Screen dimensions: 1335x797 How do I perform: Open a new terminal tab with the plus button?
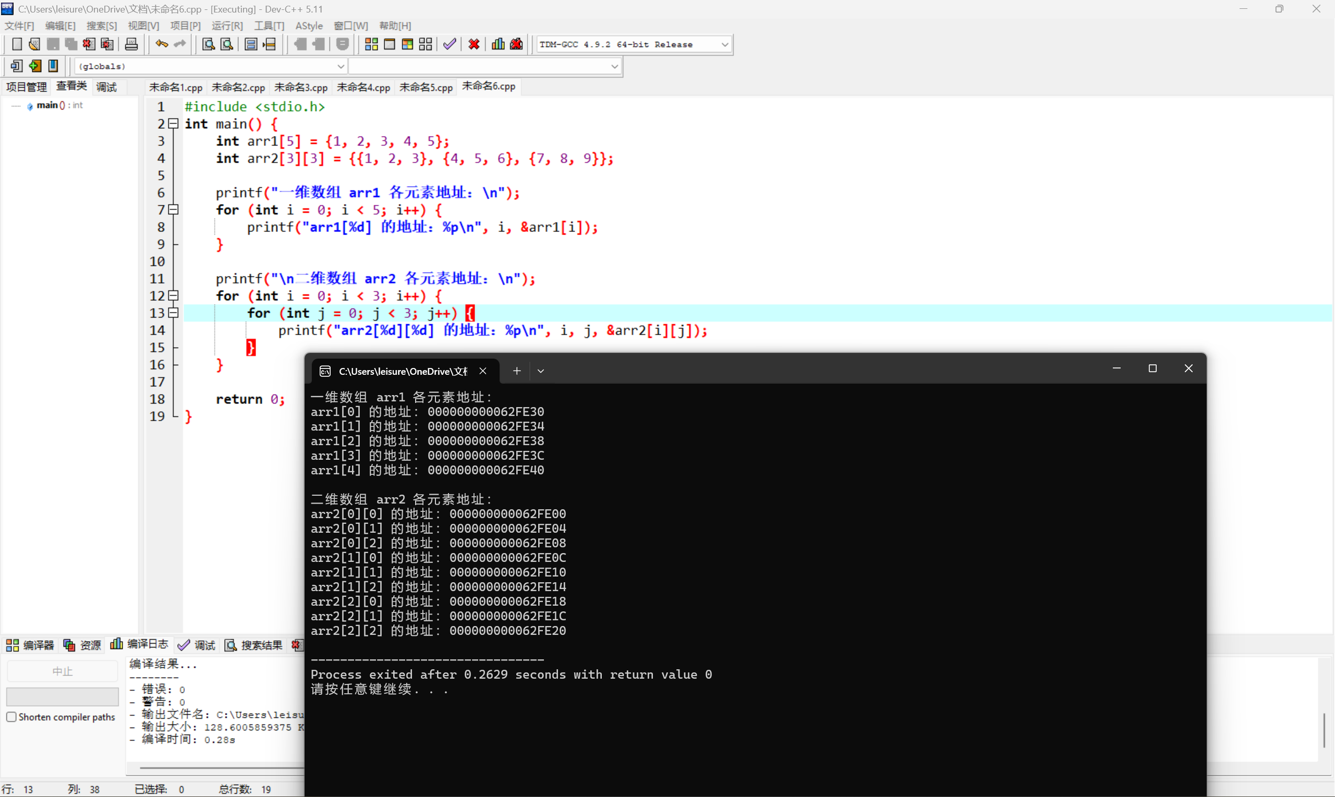tap(516, 371)
